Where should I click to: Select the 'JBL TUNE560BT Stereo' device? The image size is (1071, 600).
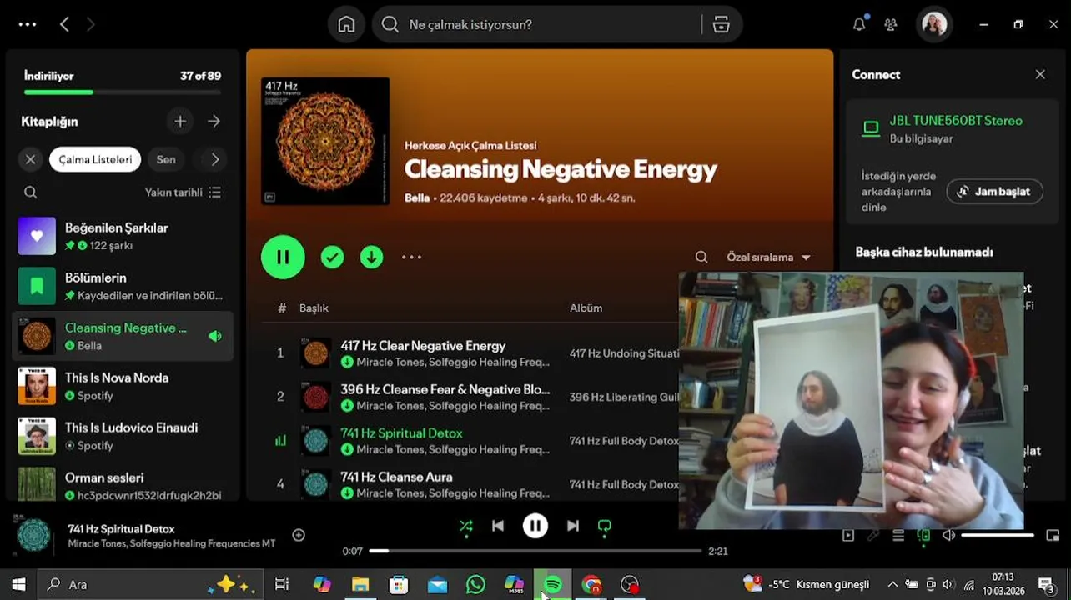(x=956, y=121)
